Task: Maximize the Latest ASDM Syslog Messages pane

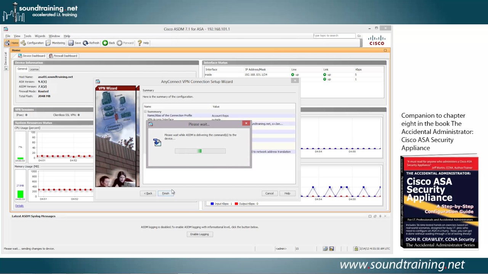Action: pyautogui.click(x=370, y=216)
